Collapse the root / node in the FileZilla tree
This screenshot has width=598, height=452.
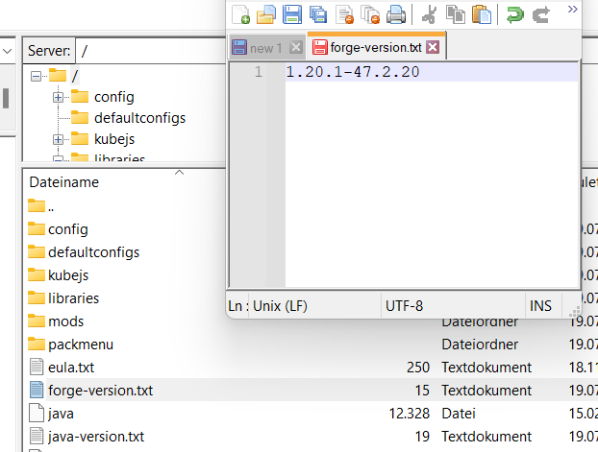[x=36, y=76]
